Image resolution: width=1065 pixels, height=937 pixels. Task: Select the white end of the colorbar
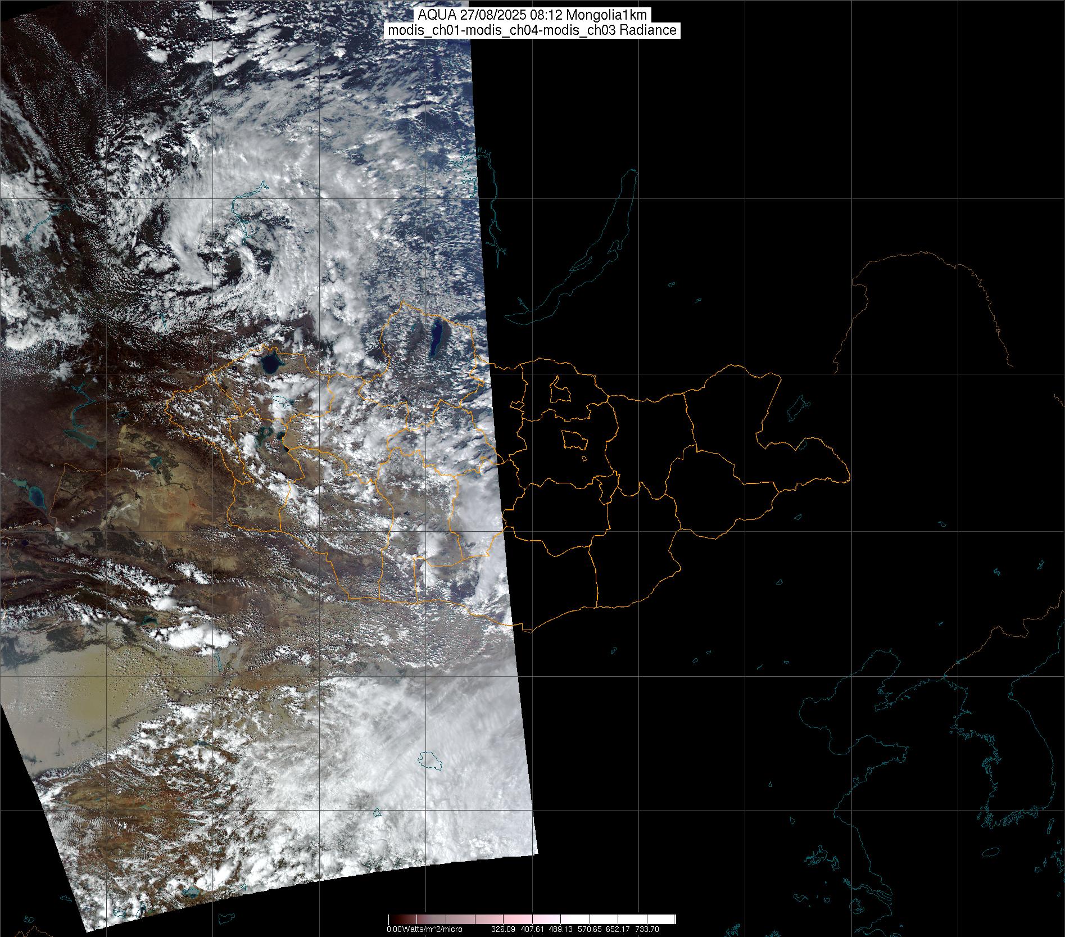pyautogui.click(x=670, y=920)
